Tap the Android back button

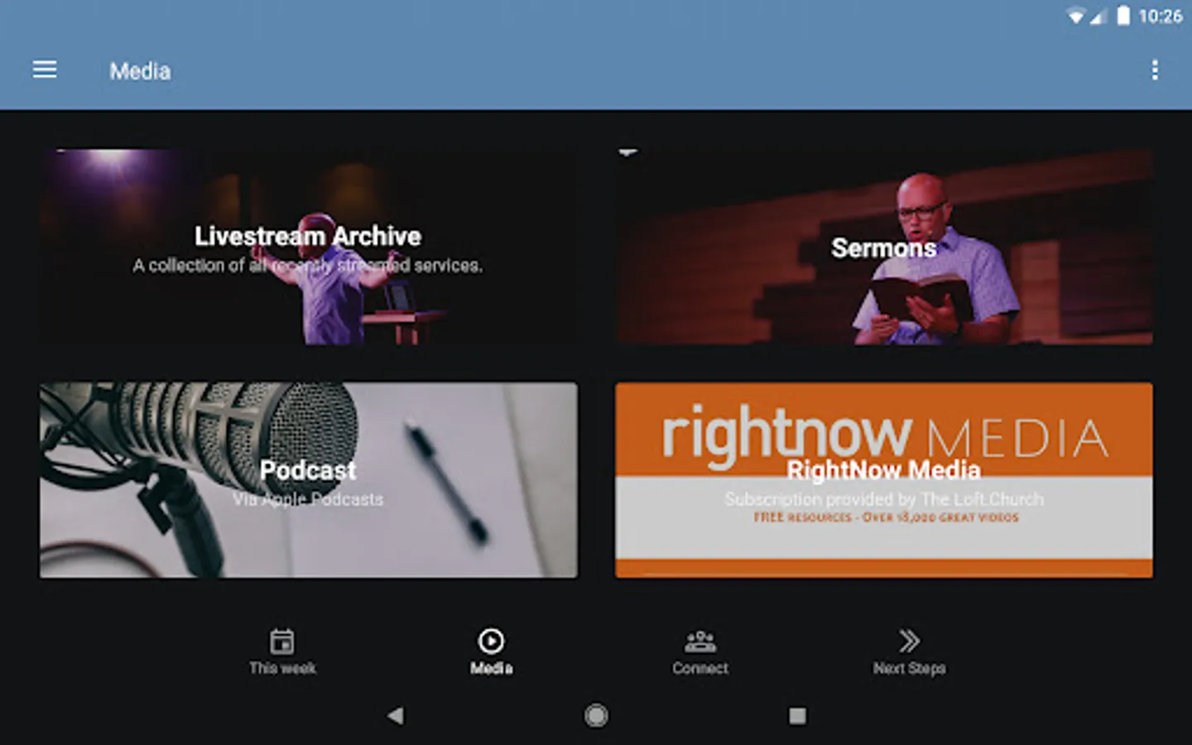pos(396,715)
